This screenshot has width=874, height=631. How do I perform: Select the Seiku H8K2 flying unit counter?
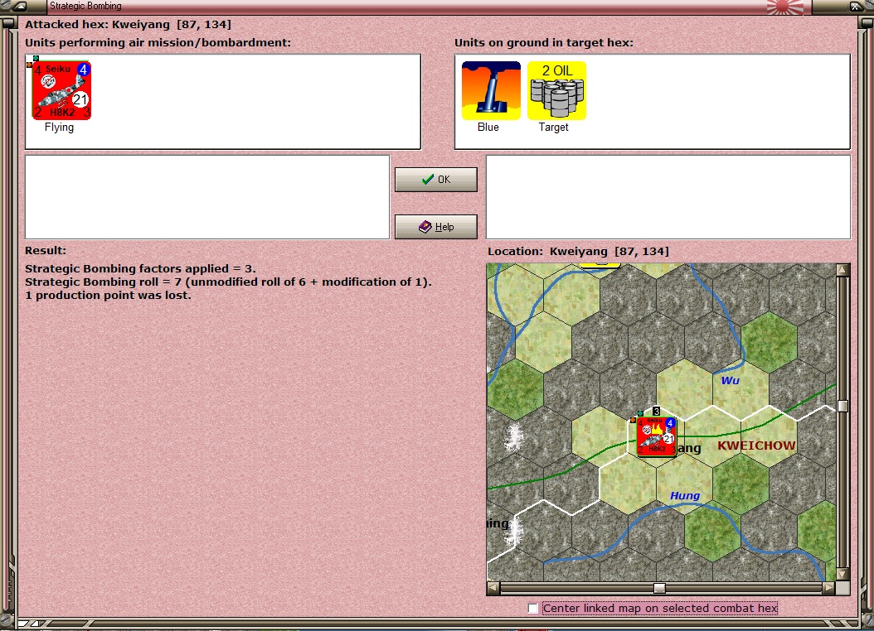pyautogui.click(x=61, y=90)
